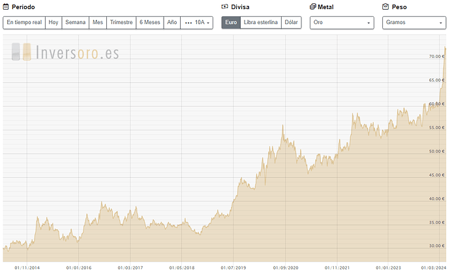This screenshot has height=273, width=450.
Task: Click the 01/09/2020 date on the timeline
Action: pos(286,267)
